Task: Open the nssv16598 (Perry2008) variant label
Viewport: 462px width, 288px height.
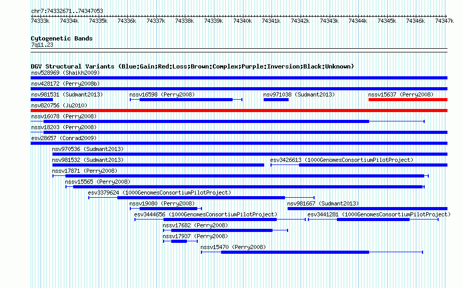Action: [162, 94]
